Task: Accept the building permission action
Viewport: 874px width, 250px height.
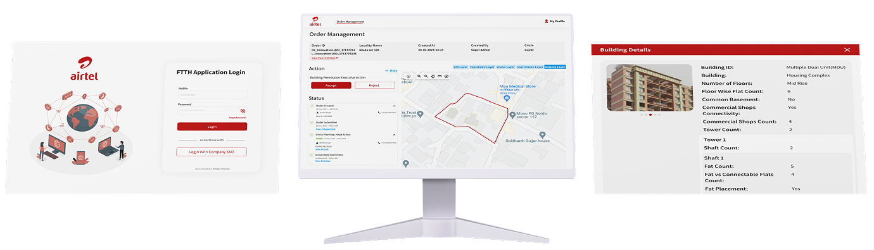Action: point(331,85)
